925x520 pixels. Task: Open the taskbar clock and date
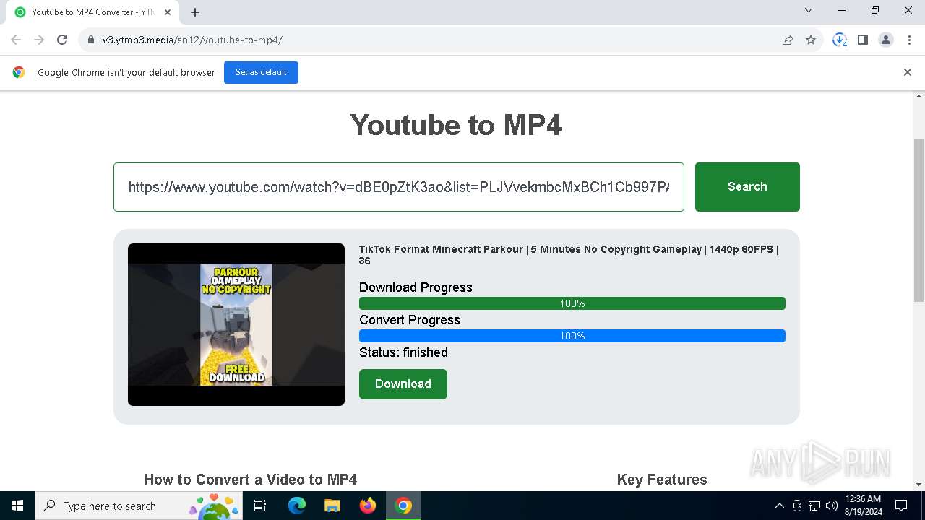863,506
